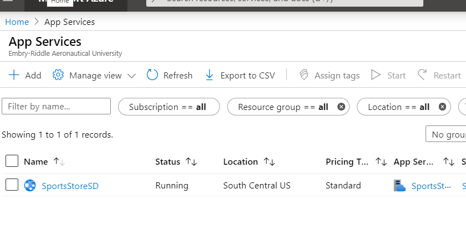Click the Location column header
Viewport: 466px width, 252px height.
point(240,161)
